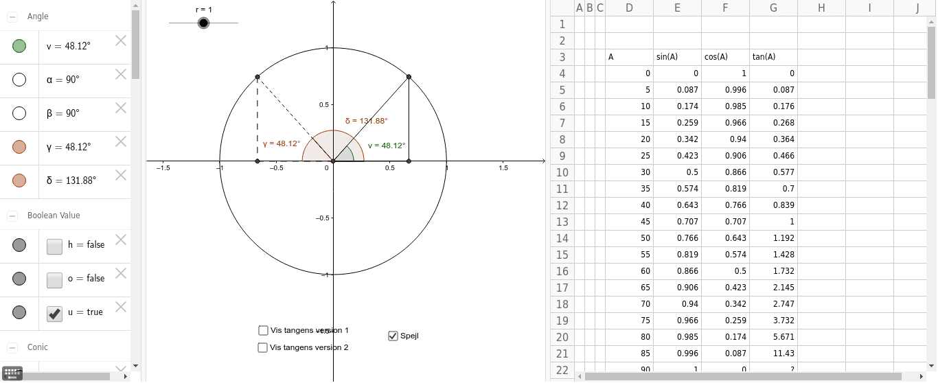Delete the β = 90° entry

(121, 108)
